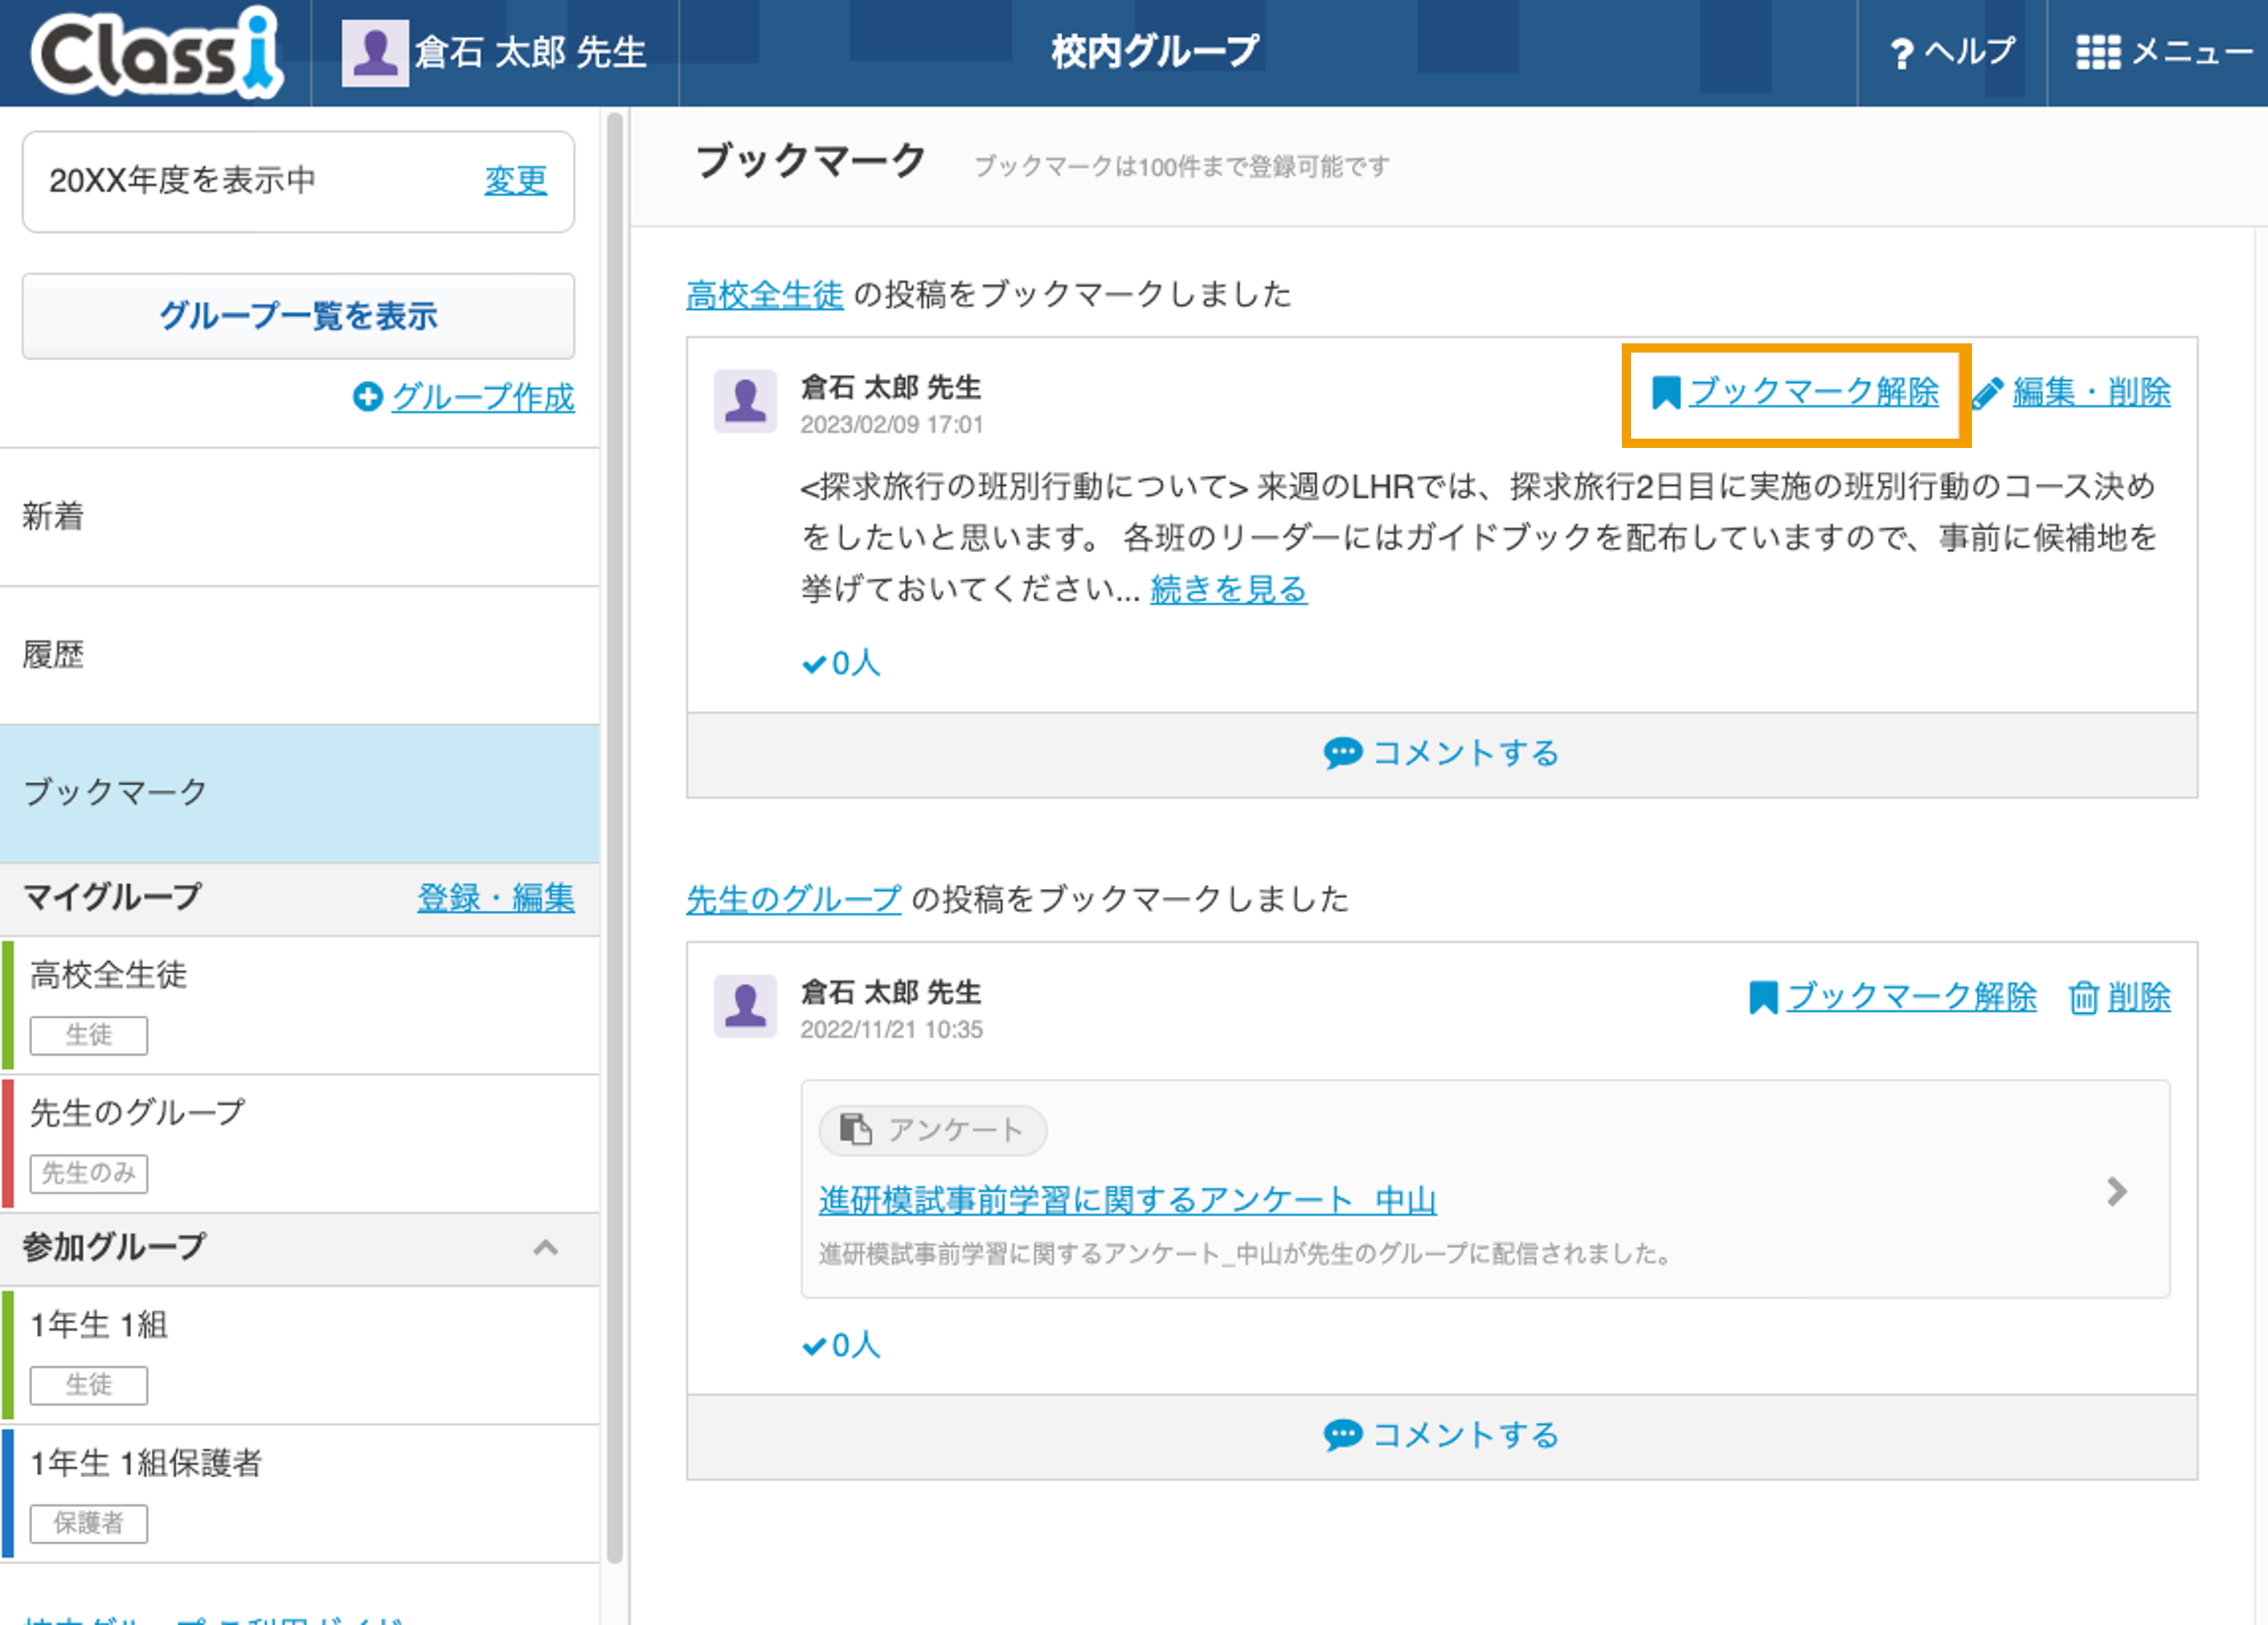Click the bookmark icon on the 2023/02/09 post

(x=1665, y=392)
